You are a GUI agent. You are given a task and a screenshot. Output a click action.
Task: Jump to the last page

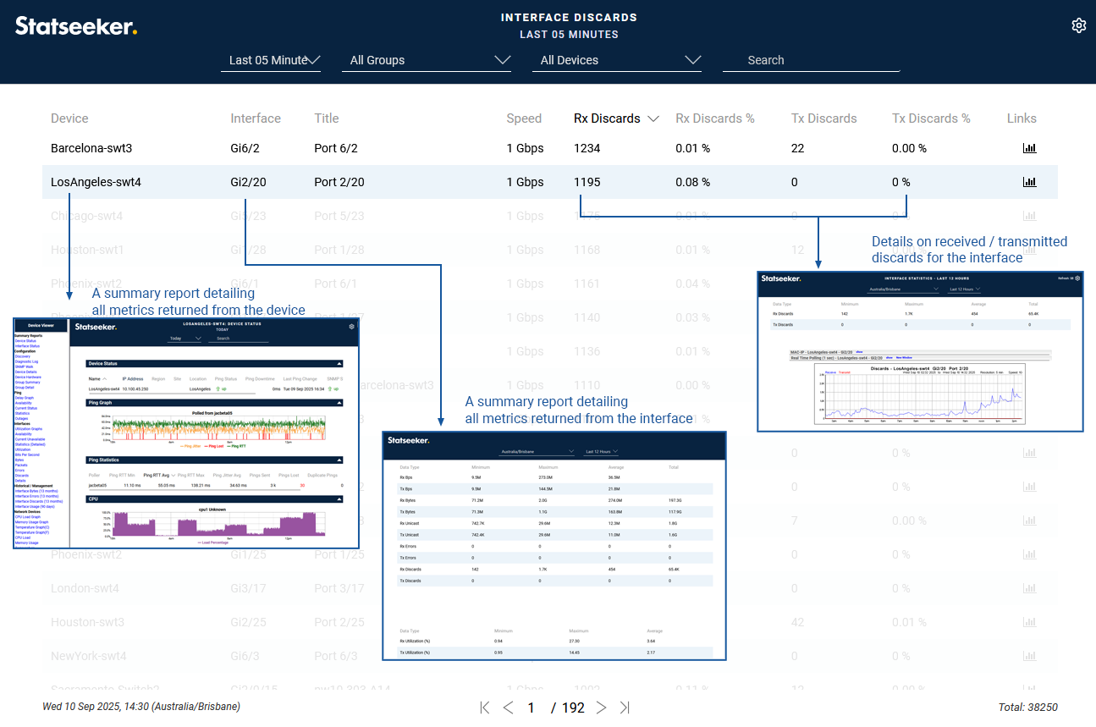click(x=625, y=708)
